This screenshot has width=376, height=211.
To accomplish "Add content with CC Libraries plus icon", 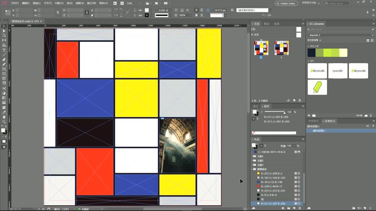I will pyautogui.click(x=309, y=115).
